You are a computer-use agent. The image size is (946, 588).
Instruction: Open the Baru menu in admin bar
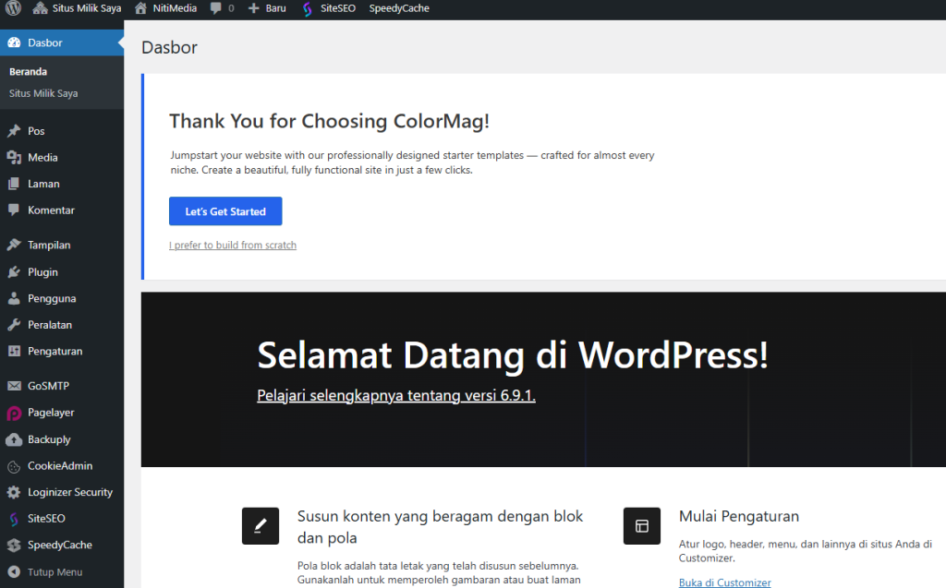tap(267, 8)
